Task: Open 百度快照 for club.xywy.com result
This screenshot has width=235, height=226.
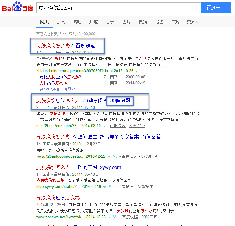Action: click(125, 187)
